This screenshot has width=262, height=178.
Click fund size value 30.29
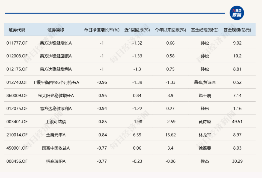click(237, 161)
